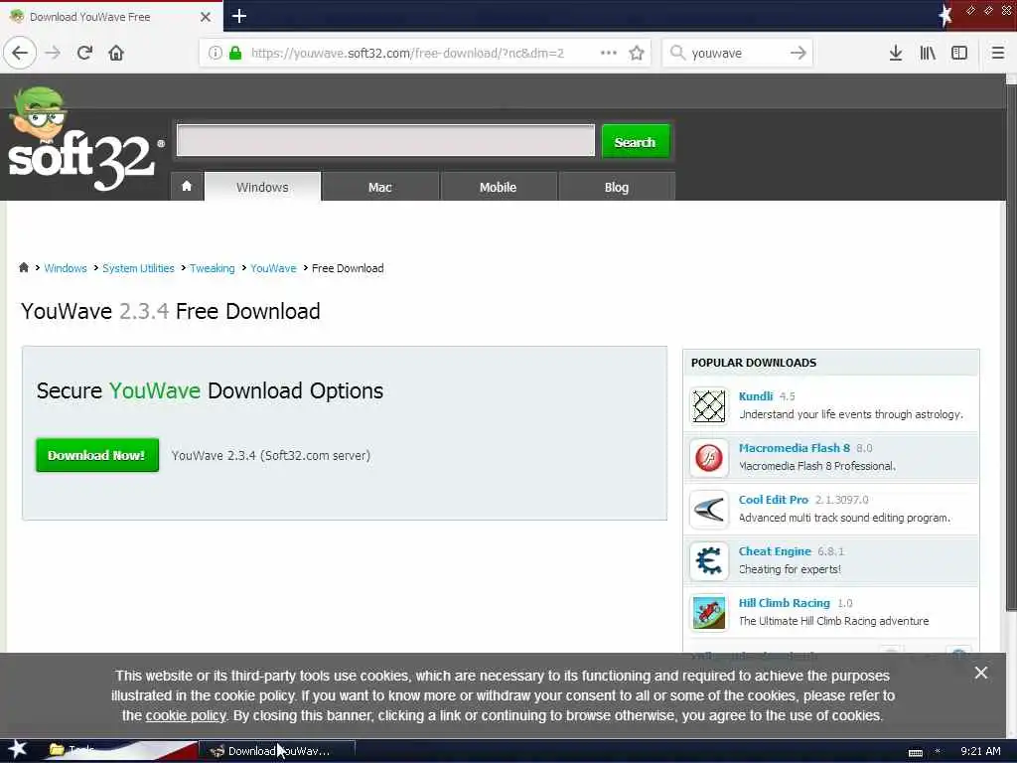Show site information icon in address bar
Viewport: 1017px width, 763px height.
click(x=216, y=53)
